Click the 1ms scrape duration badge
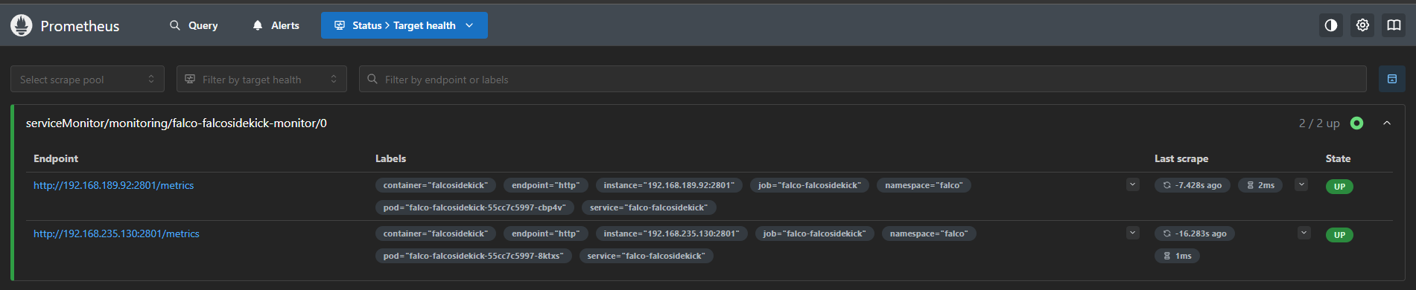 pos(1177,256)
